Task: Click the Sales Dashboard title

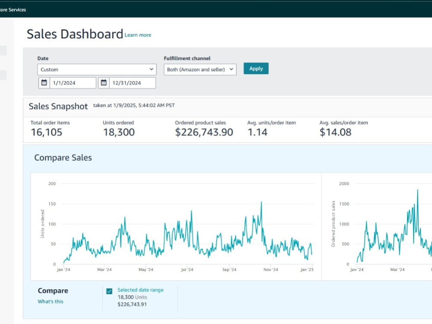Action: [75, 34]
